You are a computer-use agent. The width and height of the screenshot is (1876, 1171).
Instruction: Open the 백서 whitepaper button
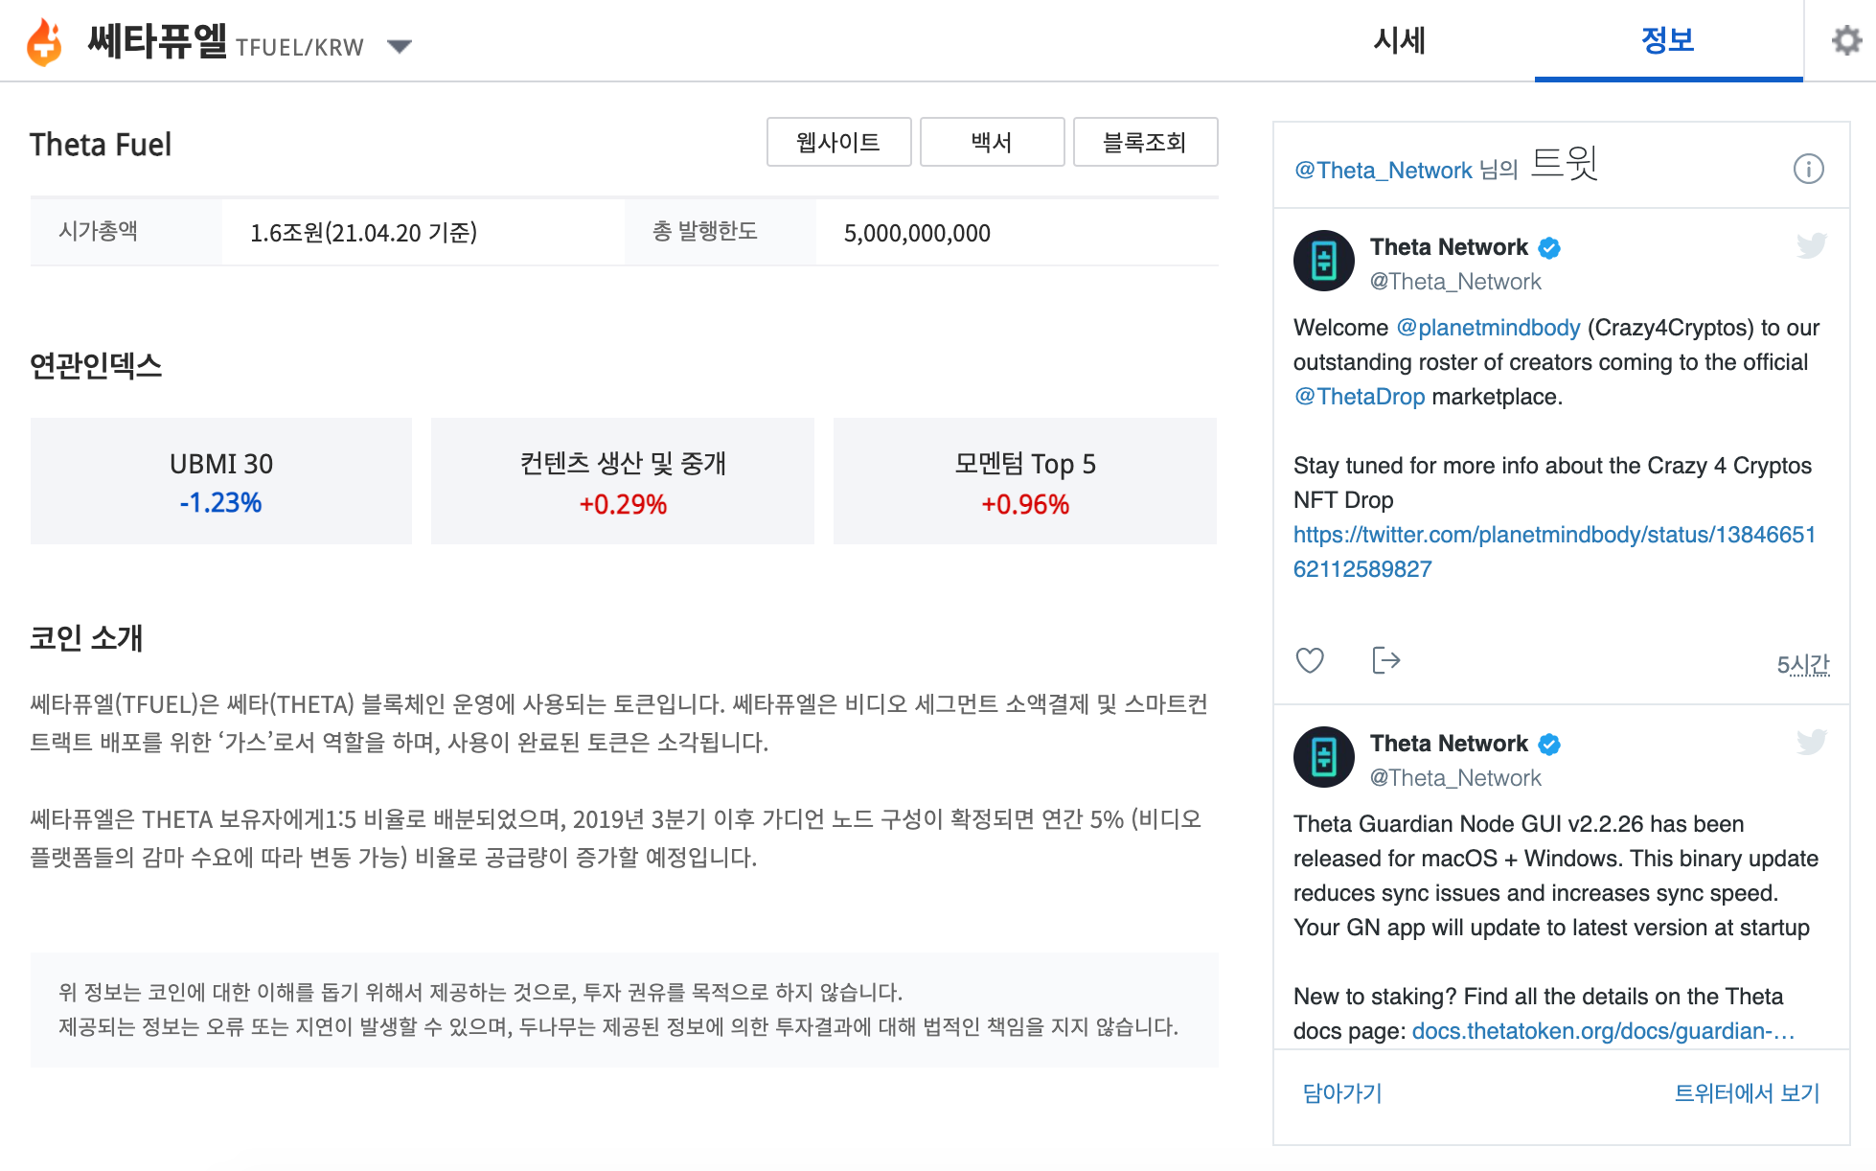[992, 142]
